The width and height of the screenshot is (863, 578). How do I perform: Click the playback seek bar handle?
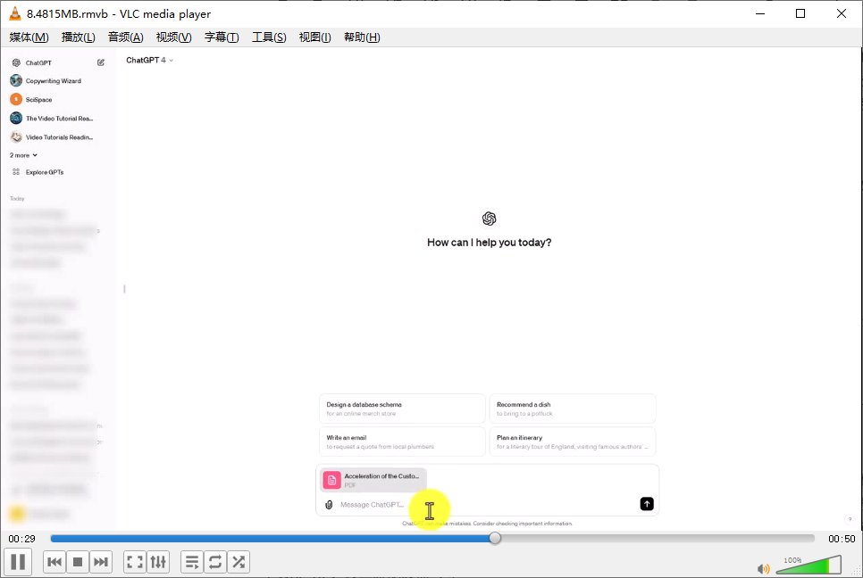(x=495, y=539)
